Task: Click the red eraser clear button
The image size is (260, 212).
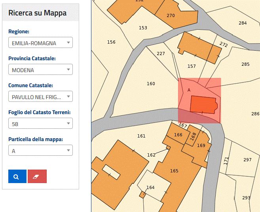Action: coord(37,176)
